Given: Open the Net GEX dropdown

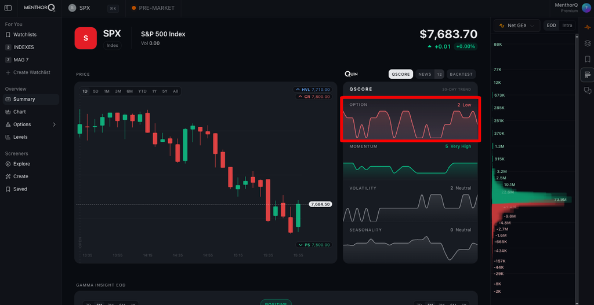Looking at the screenshot, I should click(517, 25).
